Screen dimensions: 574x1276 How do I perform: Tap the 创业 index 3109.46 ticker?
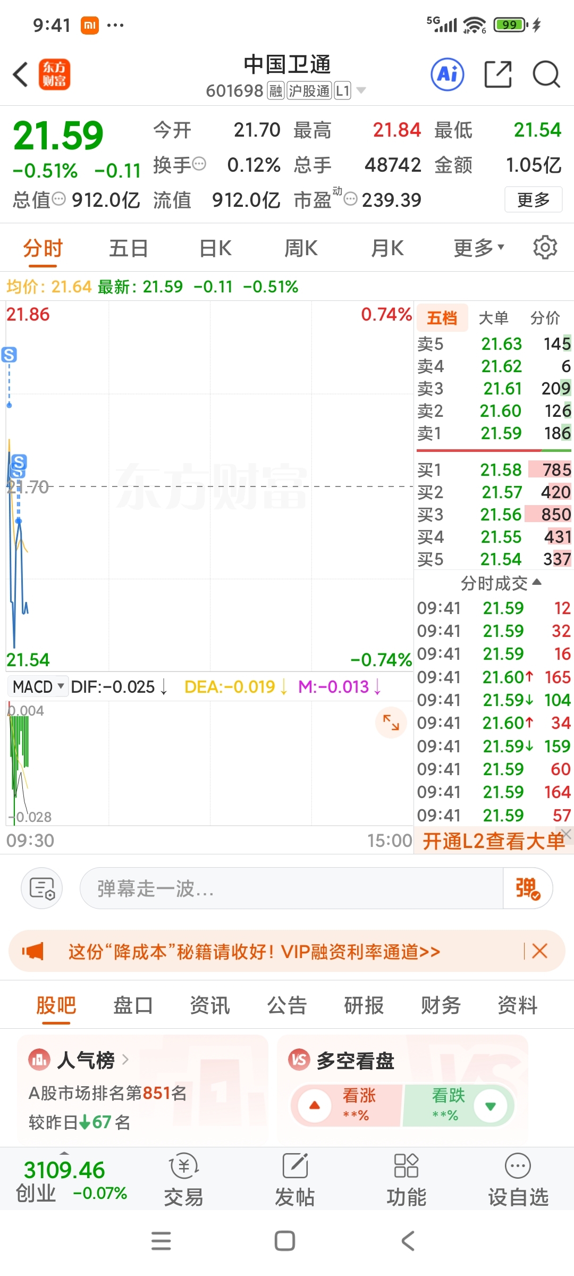[x=71, y=1181]
